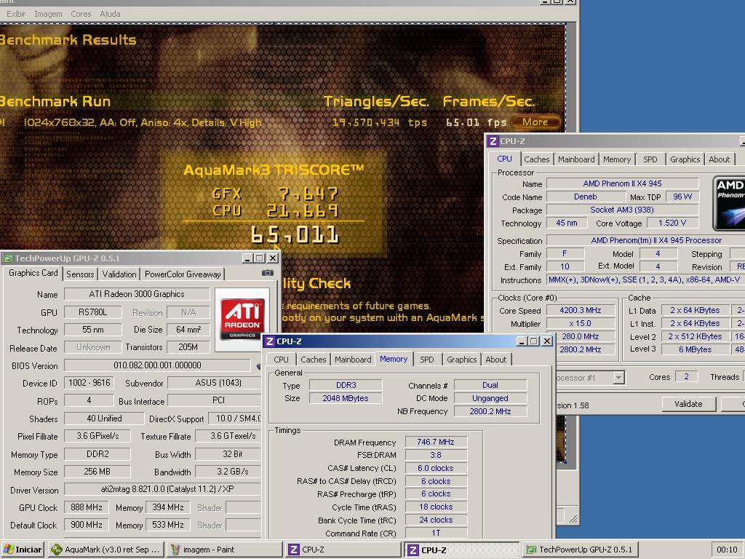
Task: Click the memory Size field 2048 MBytes
Action: 346,398
